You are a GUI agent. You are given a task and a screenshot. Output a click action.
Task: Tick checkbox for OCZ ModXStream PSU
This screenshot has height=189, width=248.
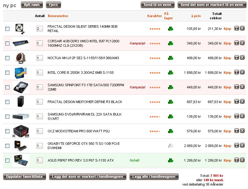(x=7, y=131)
